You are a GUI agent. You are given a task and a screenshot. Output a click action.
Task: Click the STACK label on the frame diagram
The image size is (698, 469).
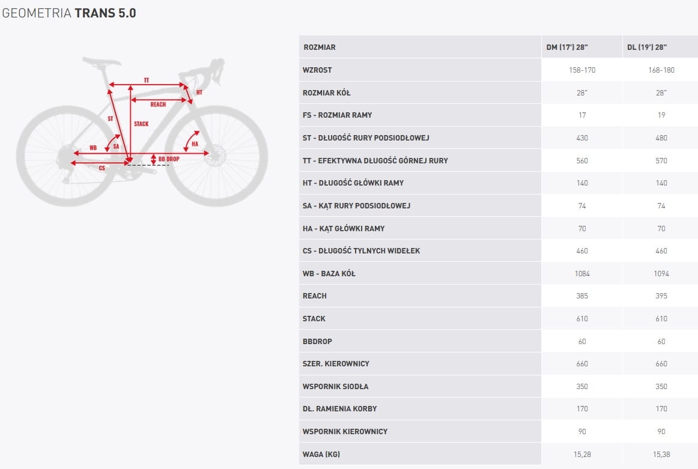(x=141, y=124)
